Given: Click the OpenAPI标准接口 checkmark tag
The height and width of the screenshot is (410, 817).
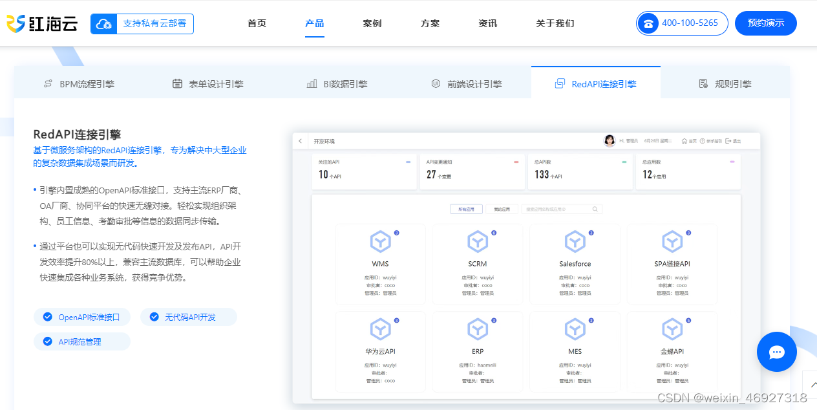Looking at the screenshot, I should pyautogui.click(x=82, y=317).
